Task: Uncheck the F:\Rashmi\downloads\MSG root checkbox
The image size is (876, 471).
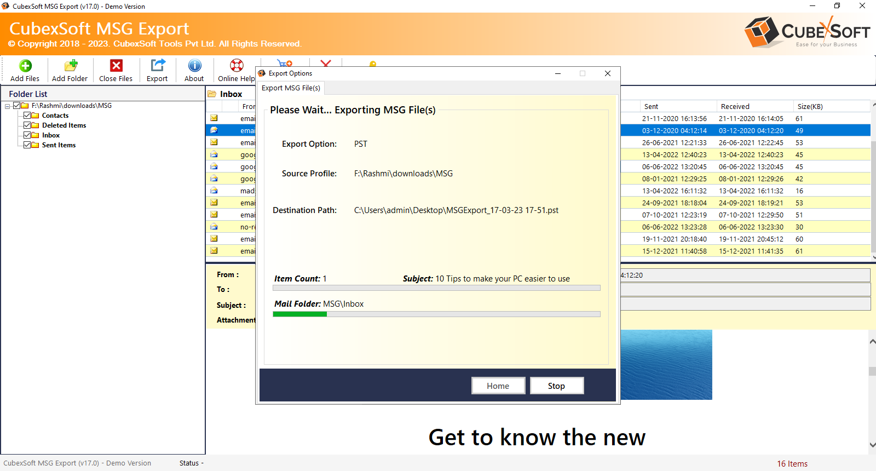Action: (x=17, y=106)
